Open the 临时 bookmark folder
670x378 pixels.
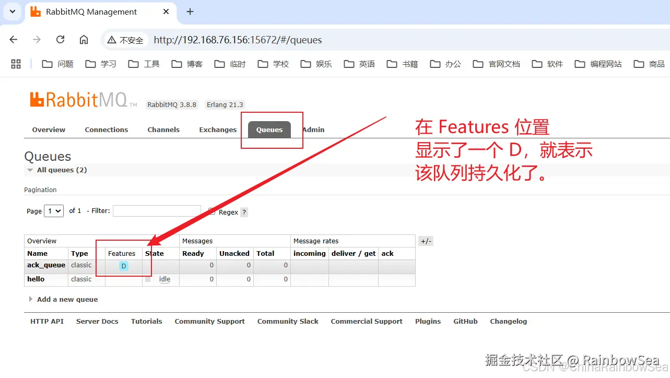(x=230, y=64)
